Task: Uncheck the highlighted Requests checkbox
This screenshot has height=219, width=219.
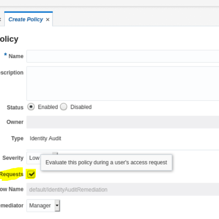Action: [31, 174]
